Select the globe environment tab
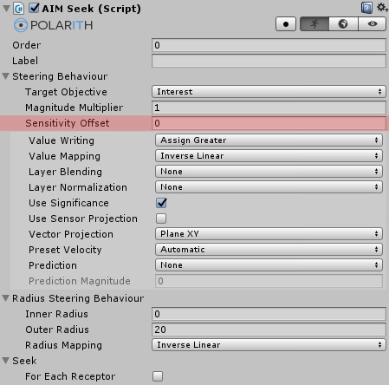Viewport: 389px width, 385px height. (343, 23)
